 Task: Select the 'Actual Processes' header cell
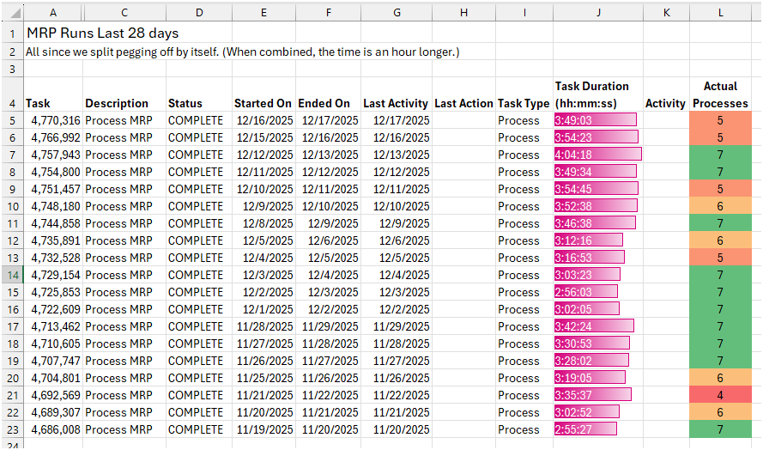coord(720,94)
